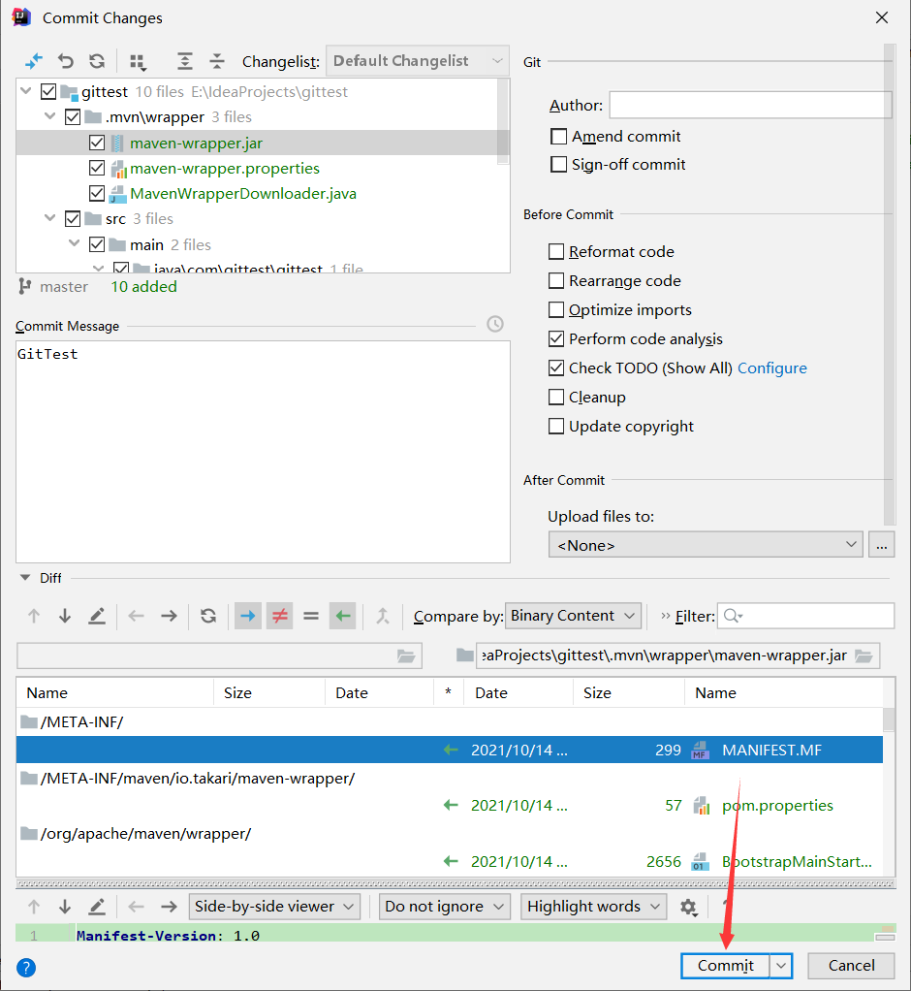911x991 pixels.
Task: Refresh the Diff comparison
Action: tap(208, 616)
